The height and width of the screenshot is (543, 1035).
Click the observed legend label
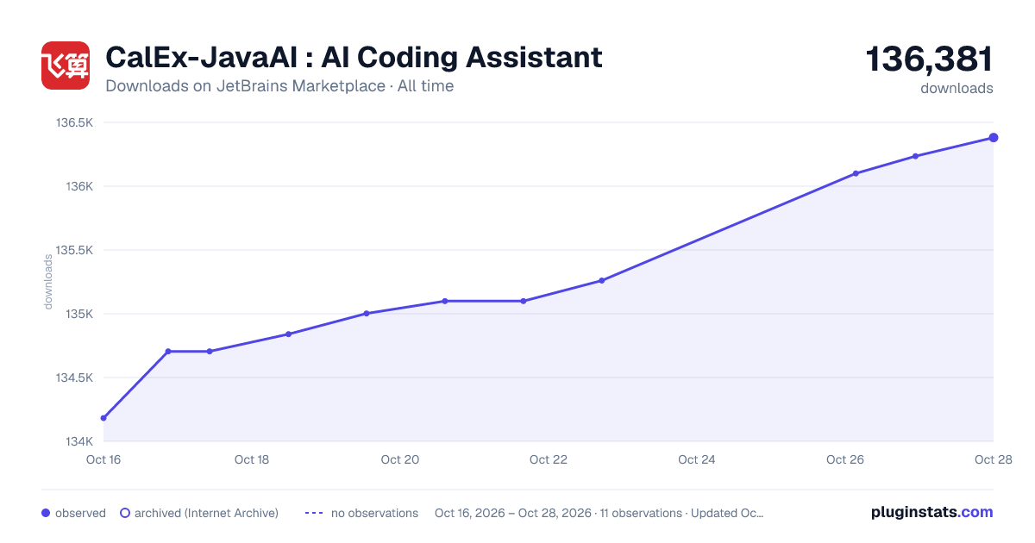[80, 513]
